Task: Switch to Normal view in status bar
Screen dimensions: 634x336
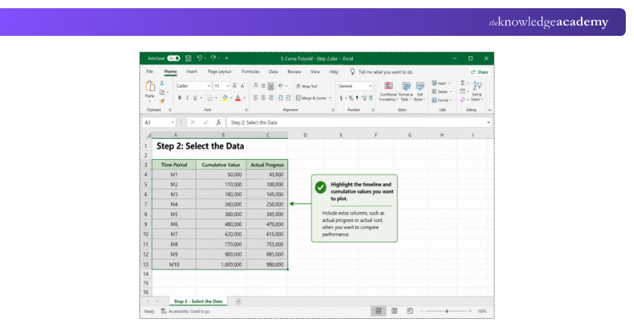Action: coord(378,311)
